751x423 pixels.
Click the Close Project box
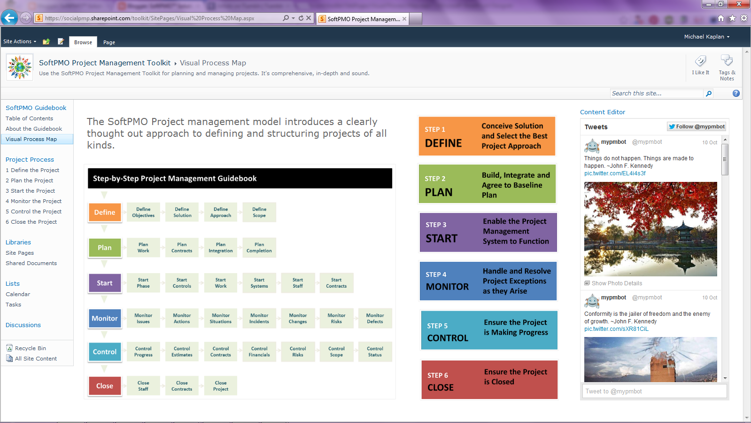tap(221, 386)
